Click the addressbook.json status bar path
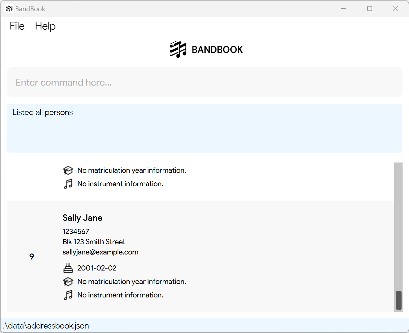409x333 pixels. pyautogui.click(x=46, y=326)
